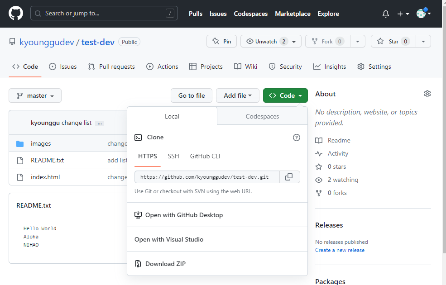Open the Security repository tab

pyautogui.click(x=285, y=67)
